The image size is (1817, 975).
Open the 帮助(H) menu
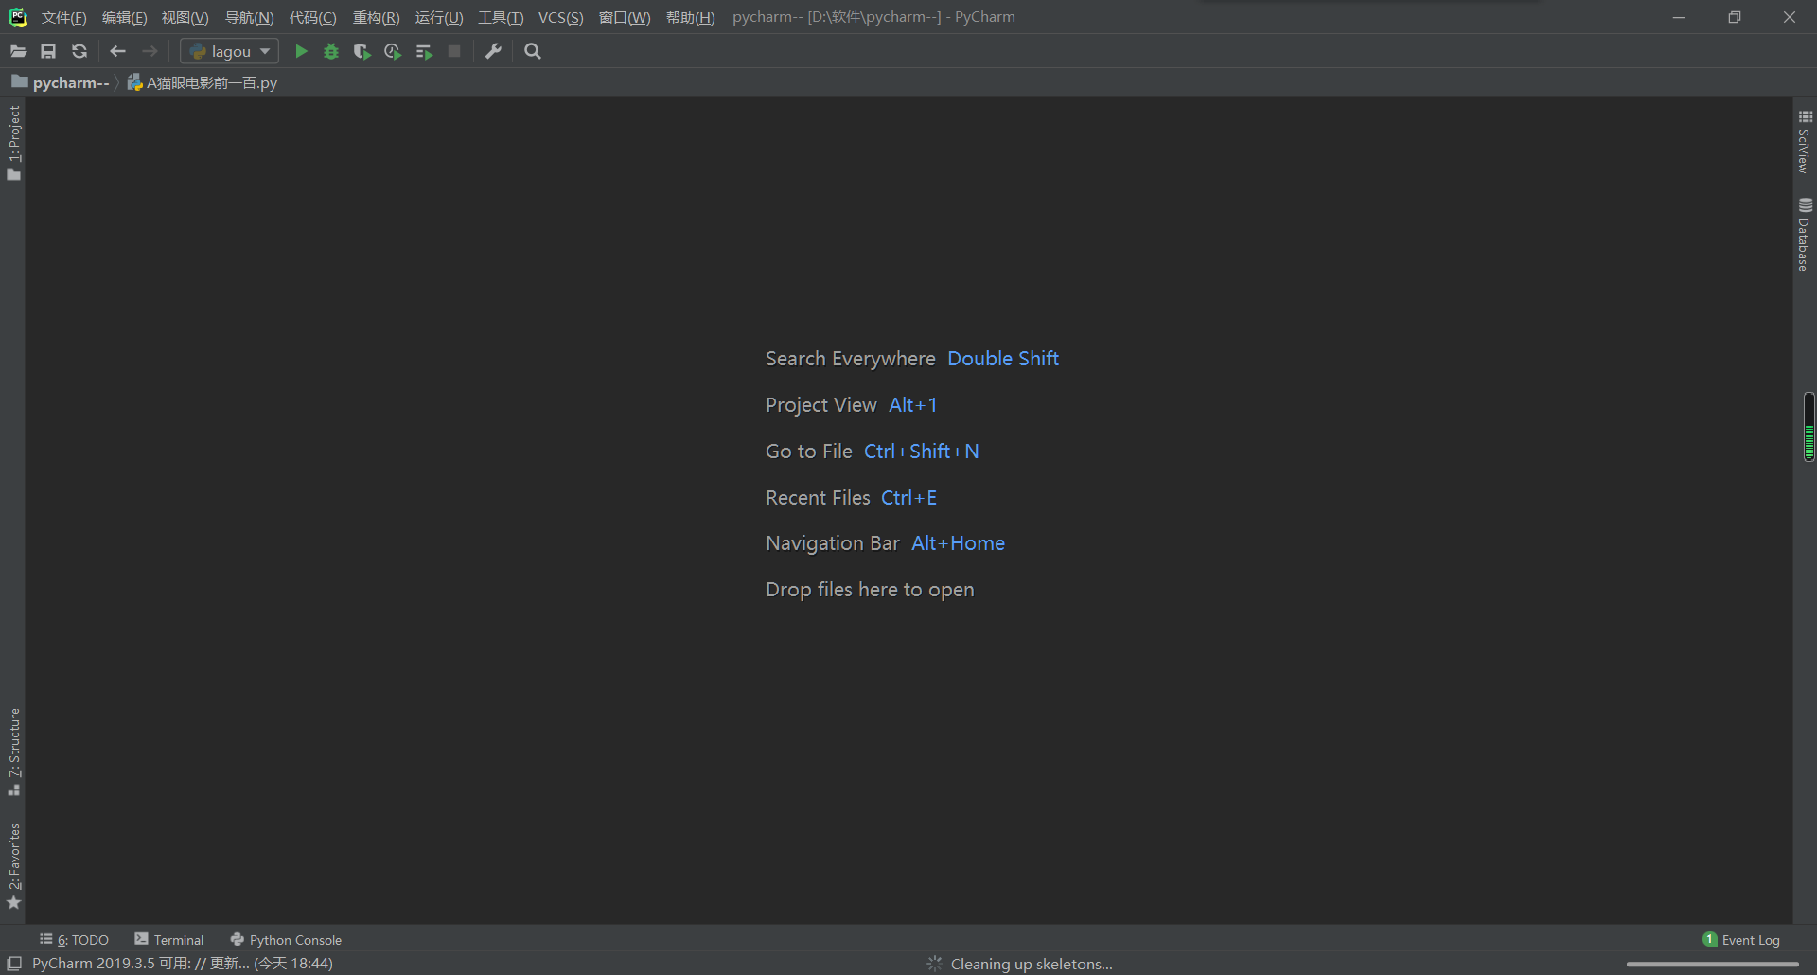coord(691,18)
